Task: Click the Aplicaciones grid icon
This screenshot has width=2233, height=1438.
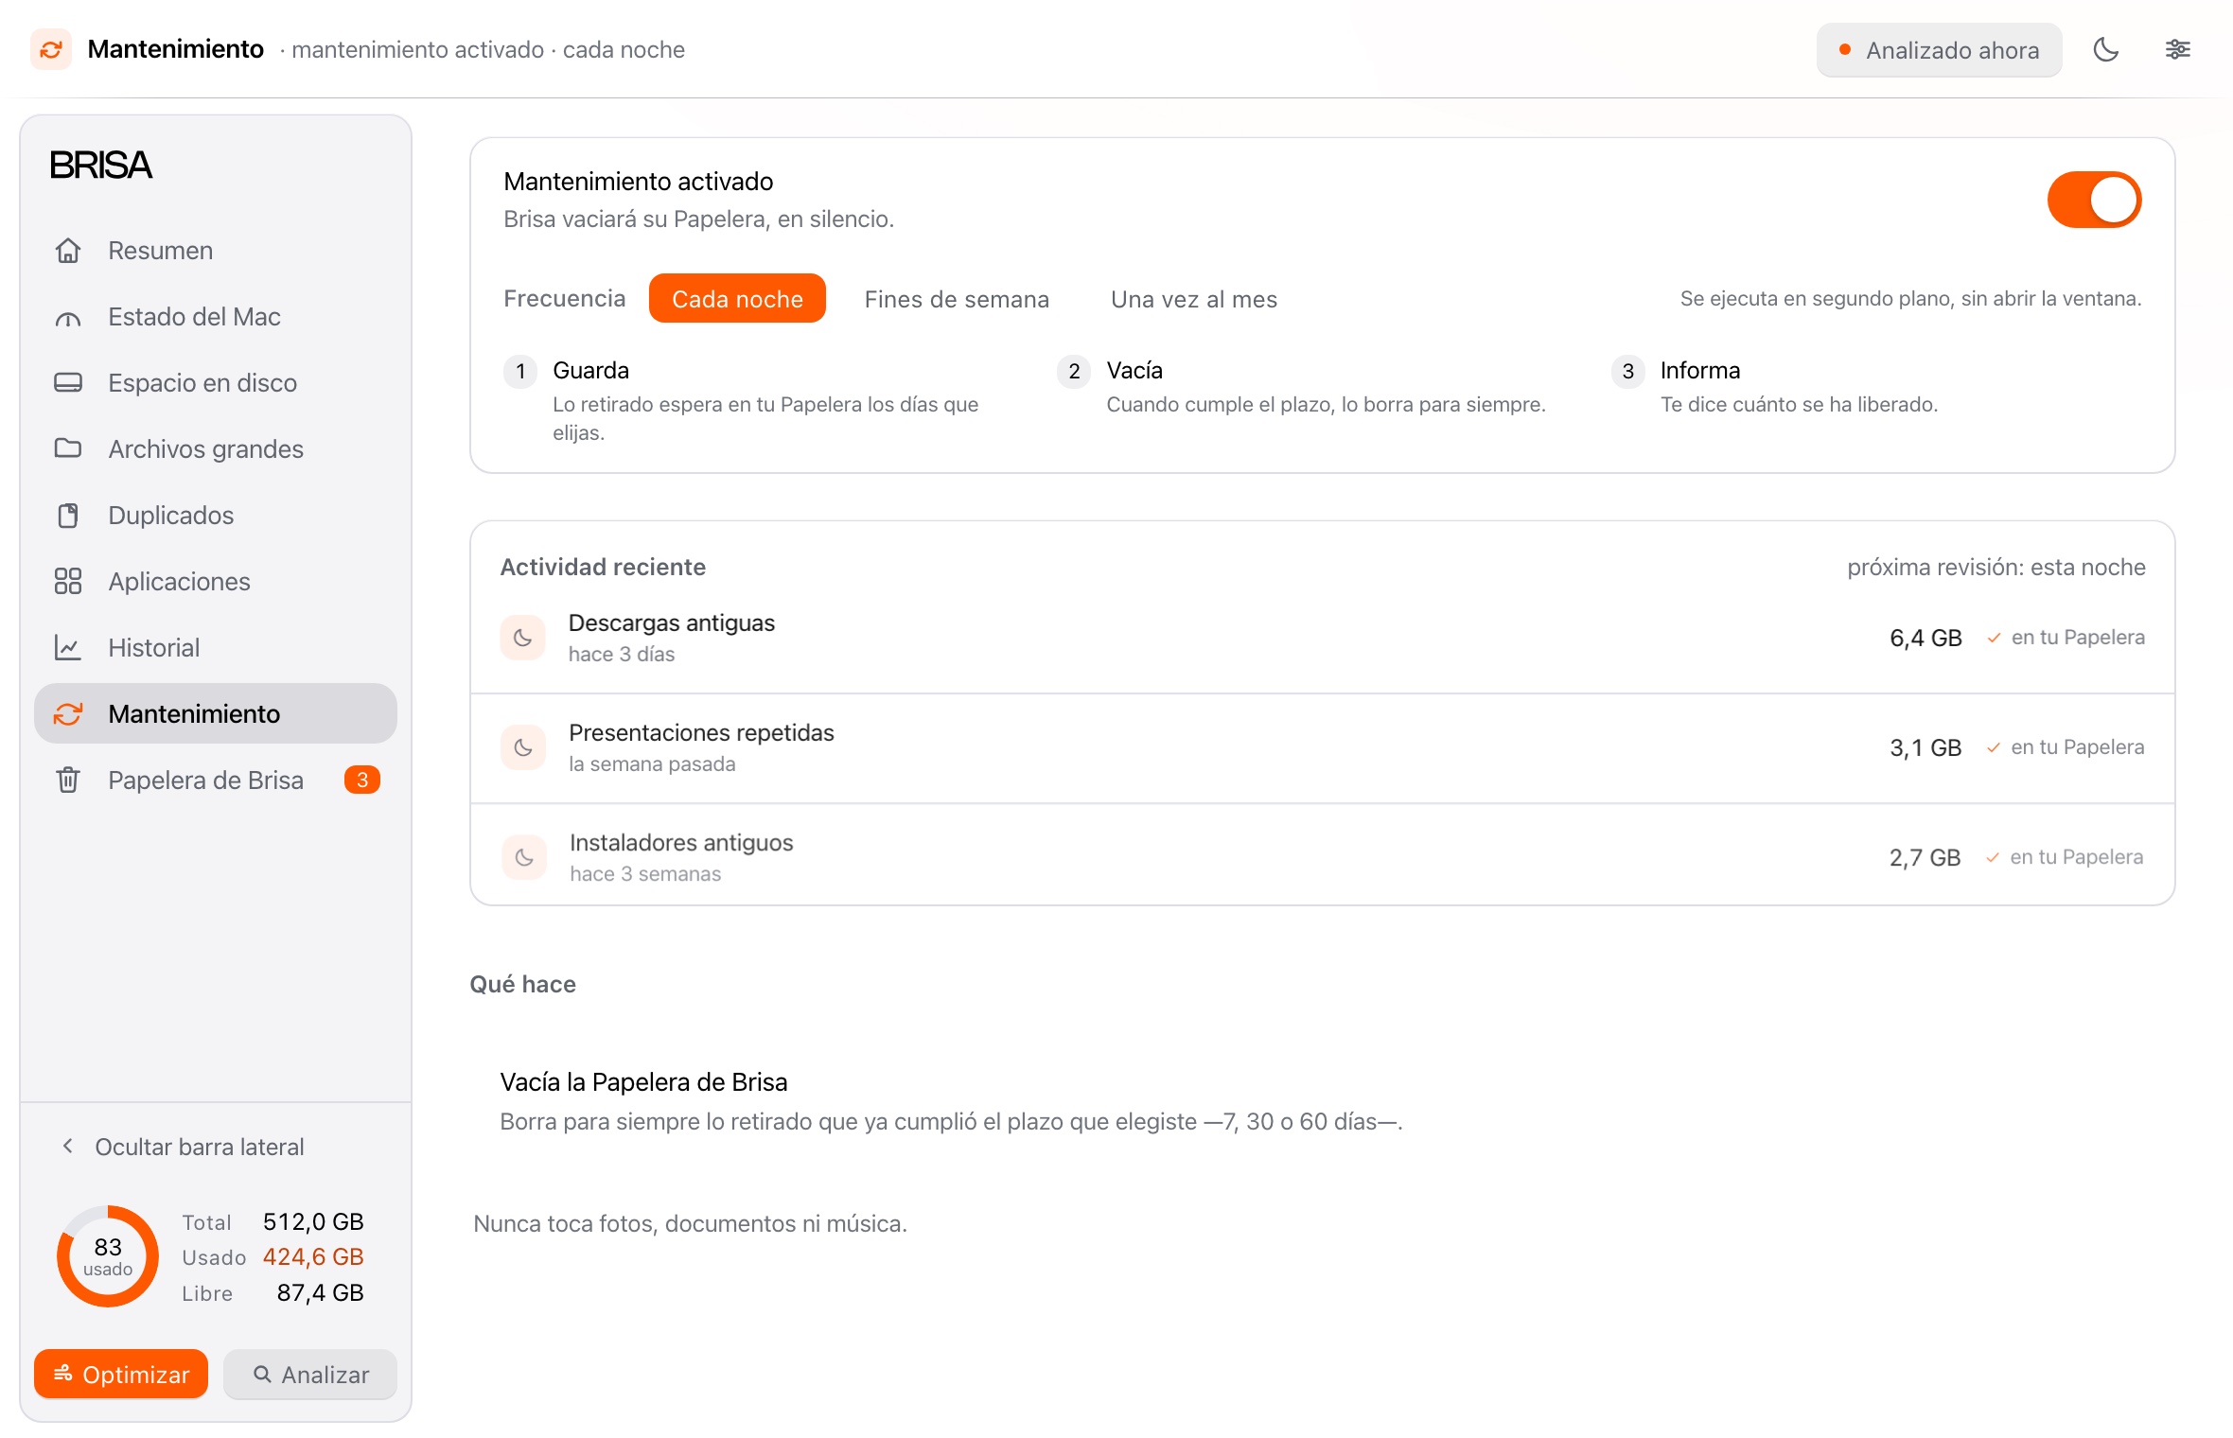Action: [x=68, y=582]
